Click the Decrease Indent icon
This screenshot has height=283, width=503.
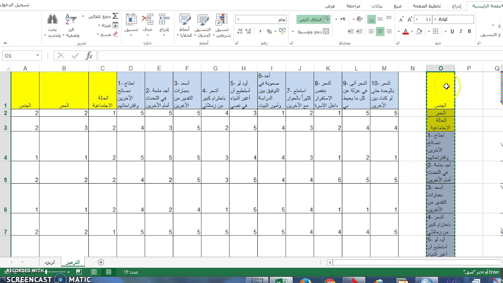click(x=360, y=31)
